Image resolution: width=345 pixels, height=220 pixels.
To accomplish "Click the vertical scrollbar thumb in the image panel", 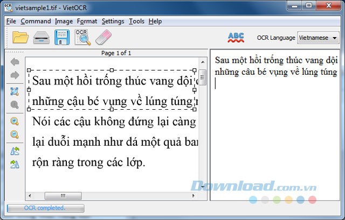I will pos(203,77).
